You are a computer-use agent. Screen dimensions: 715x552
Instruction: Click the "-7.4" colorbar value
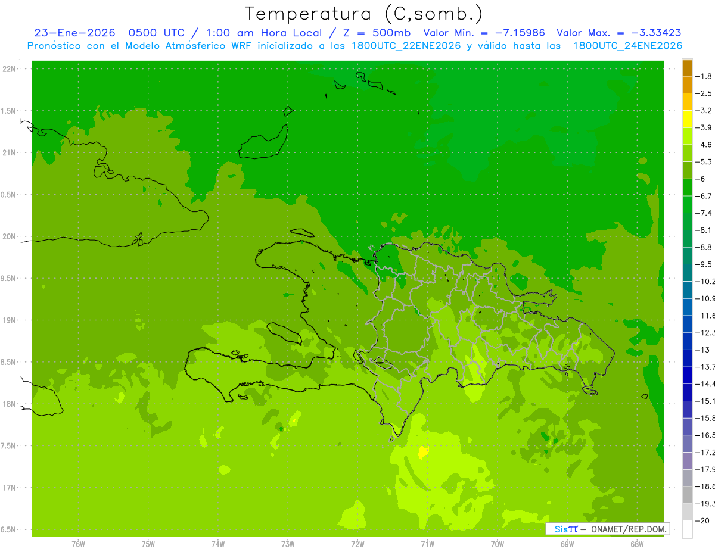[704, 213]
